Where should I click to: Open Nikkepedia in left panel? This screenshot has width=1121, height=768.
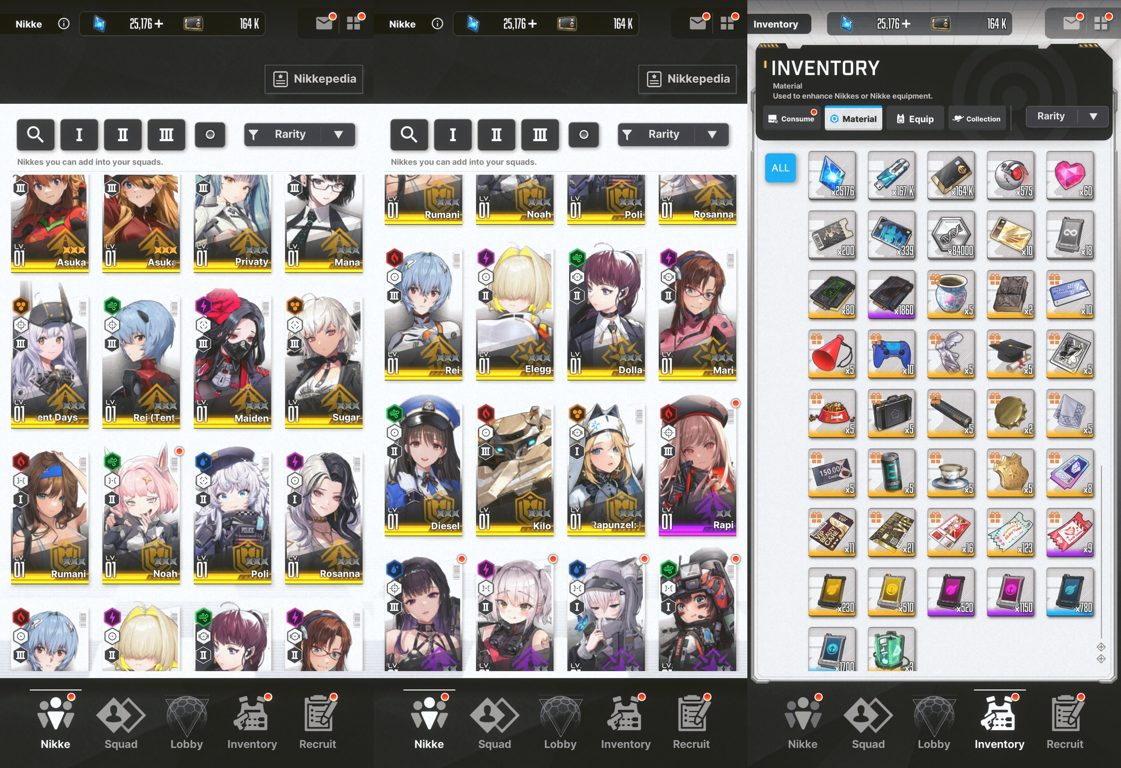(x=315, y=79)
